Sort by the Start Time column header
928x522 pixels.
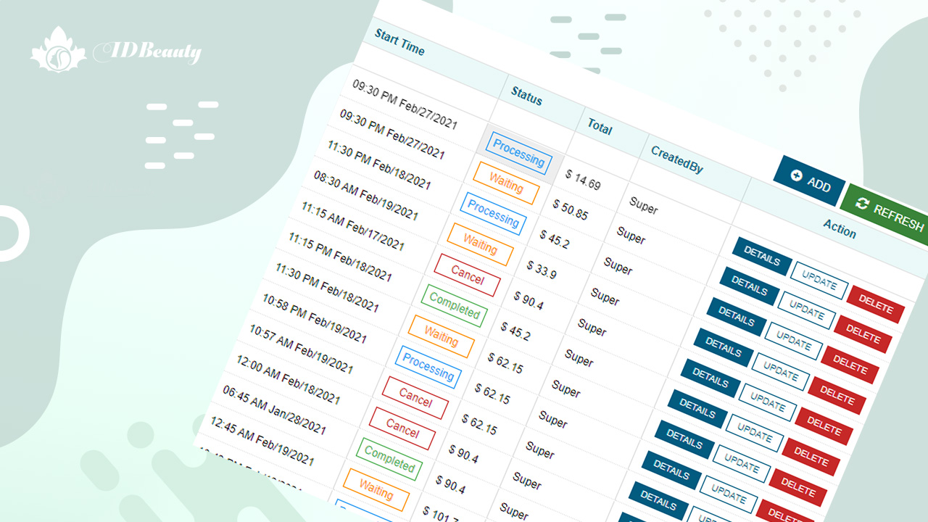click(399, 42)
